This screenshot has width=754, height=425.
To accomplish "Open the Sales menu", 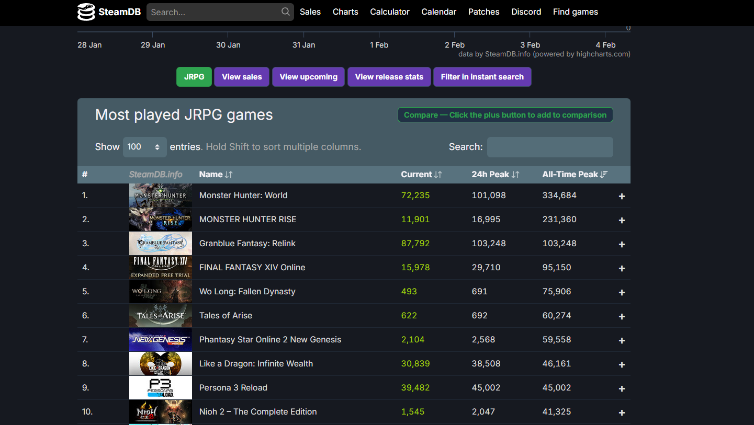I will pyautogui.click(x=310, y=12).
